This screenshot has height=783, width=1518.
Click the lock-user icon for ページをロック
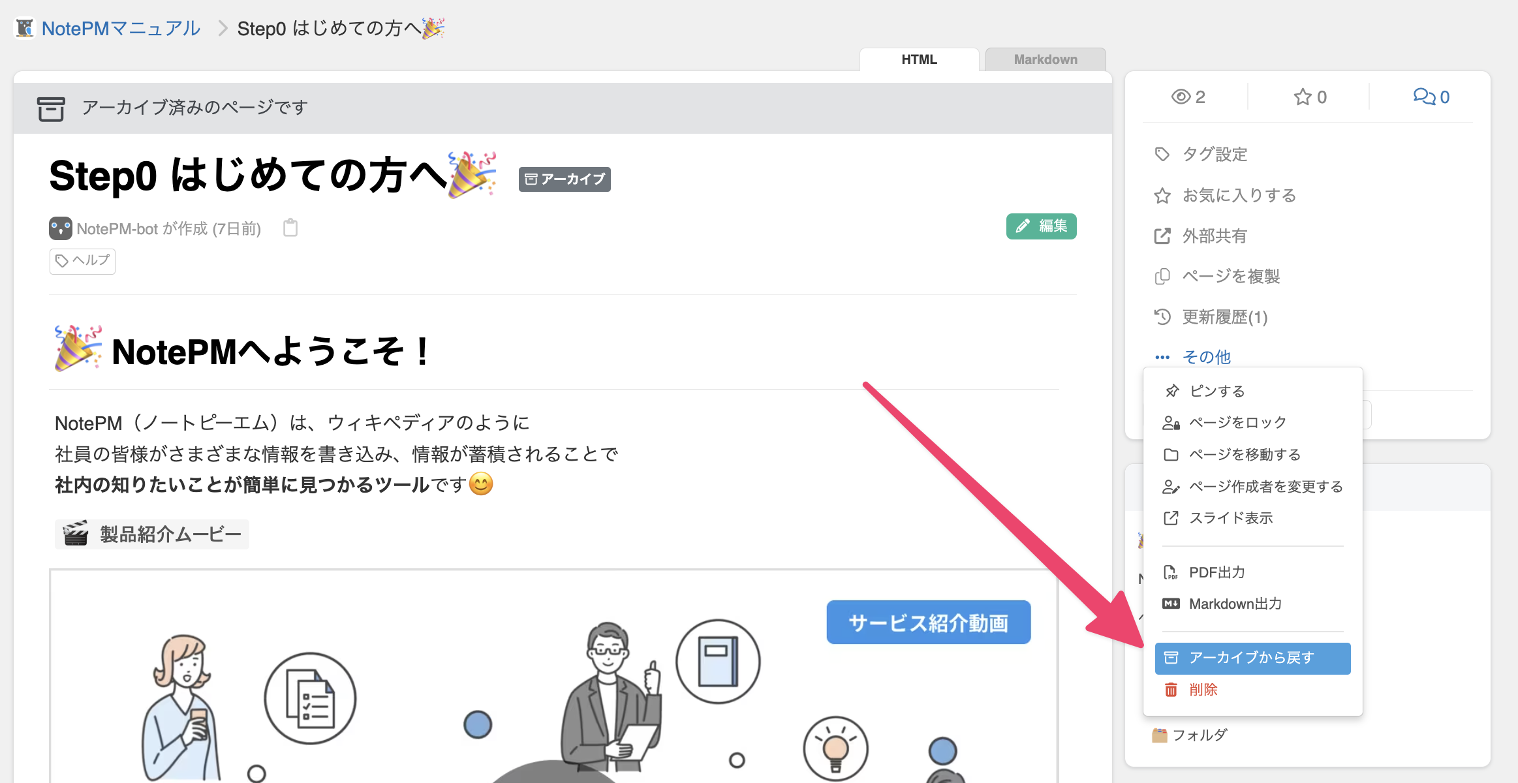pos(1171,423)
